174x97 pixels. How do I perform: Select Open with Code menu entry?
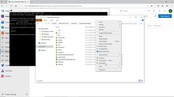click(x=108, y=51)
